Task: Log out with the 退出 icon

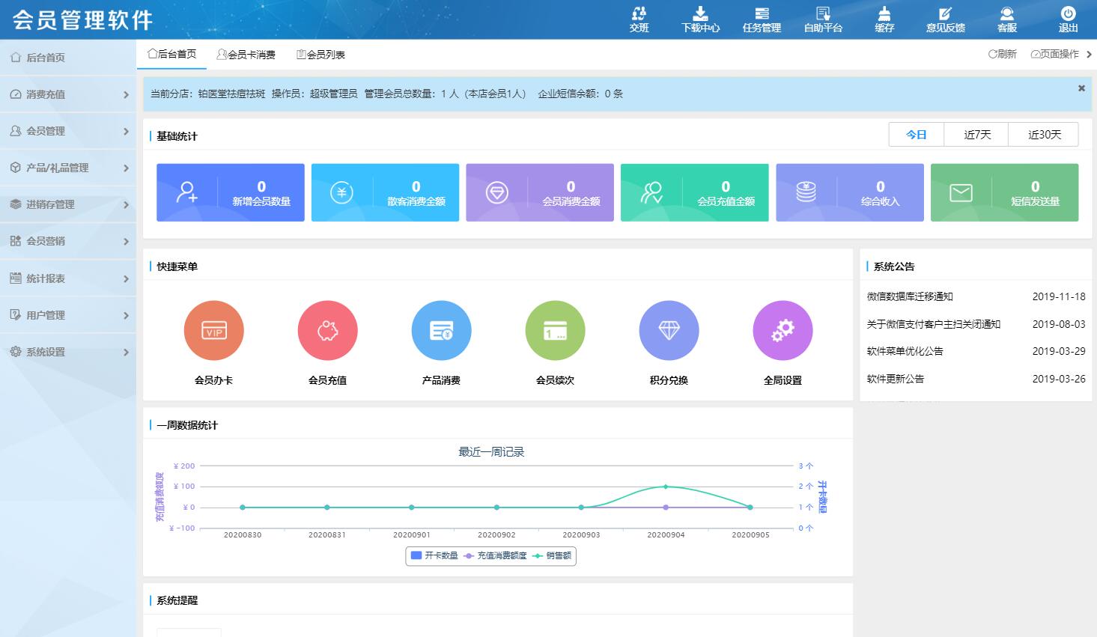Action: click(1069, 19)
